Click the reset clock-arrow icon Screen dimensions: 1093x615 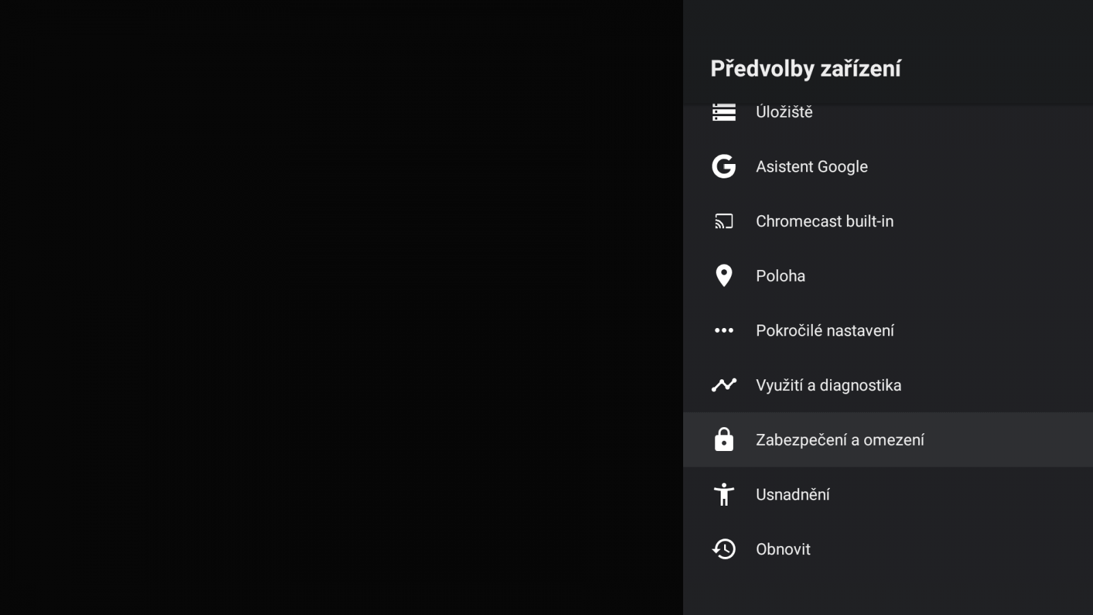click(x=723, y=549)
